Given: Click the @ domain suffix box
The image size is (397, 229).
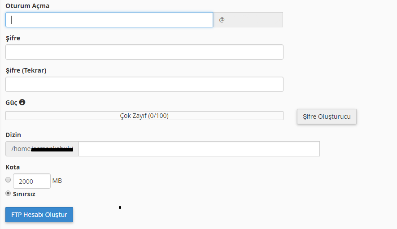Looking at the screenshot, I should pyautogui.click(x=248, y=20).
